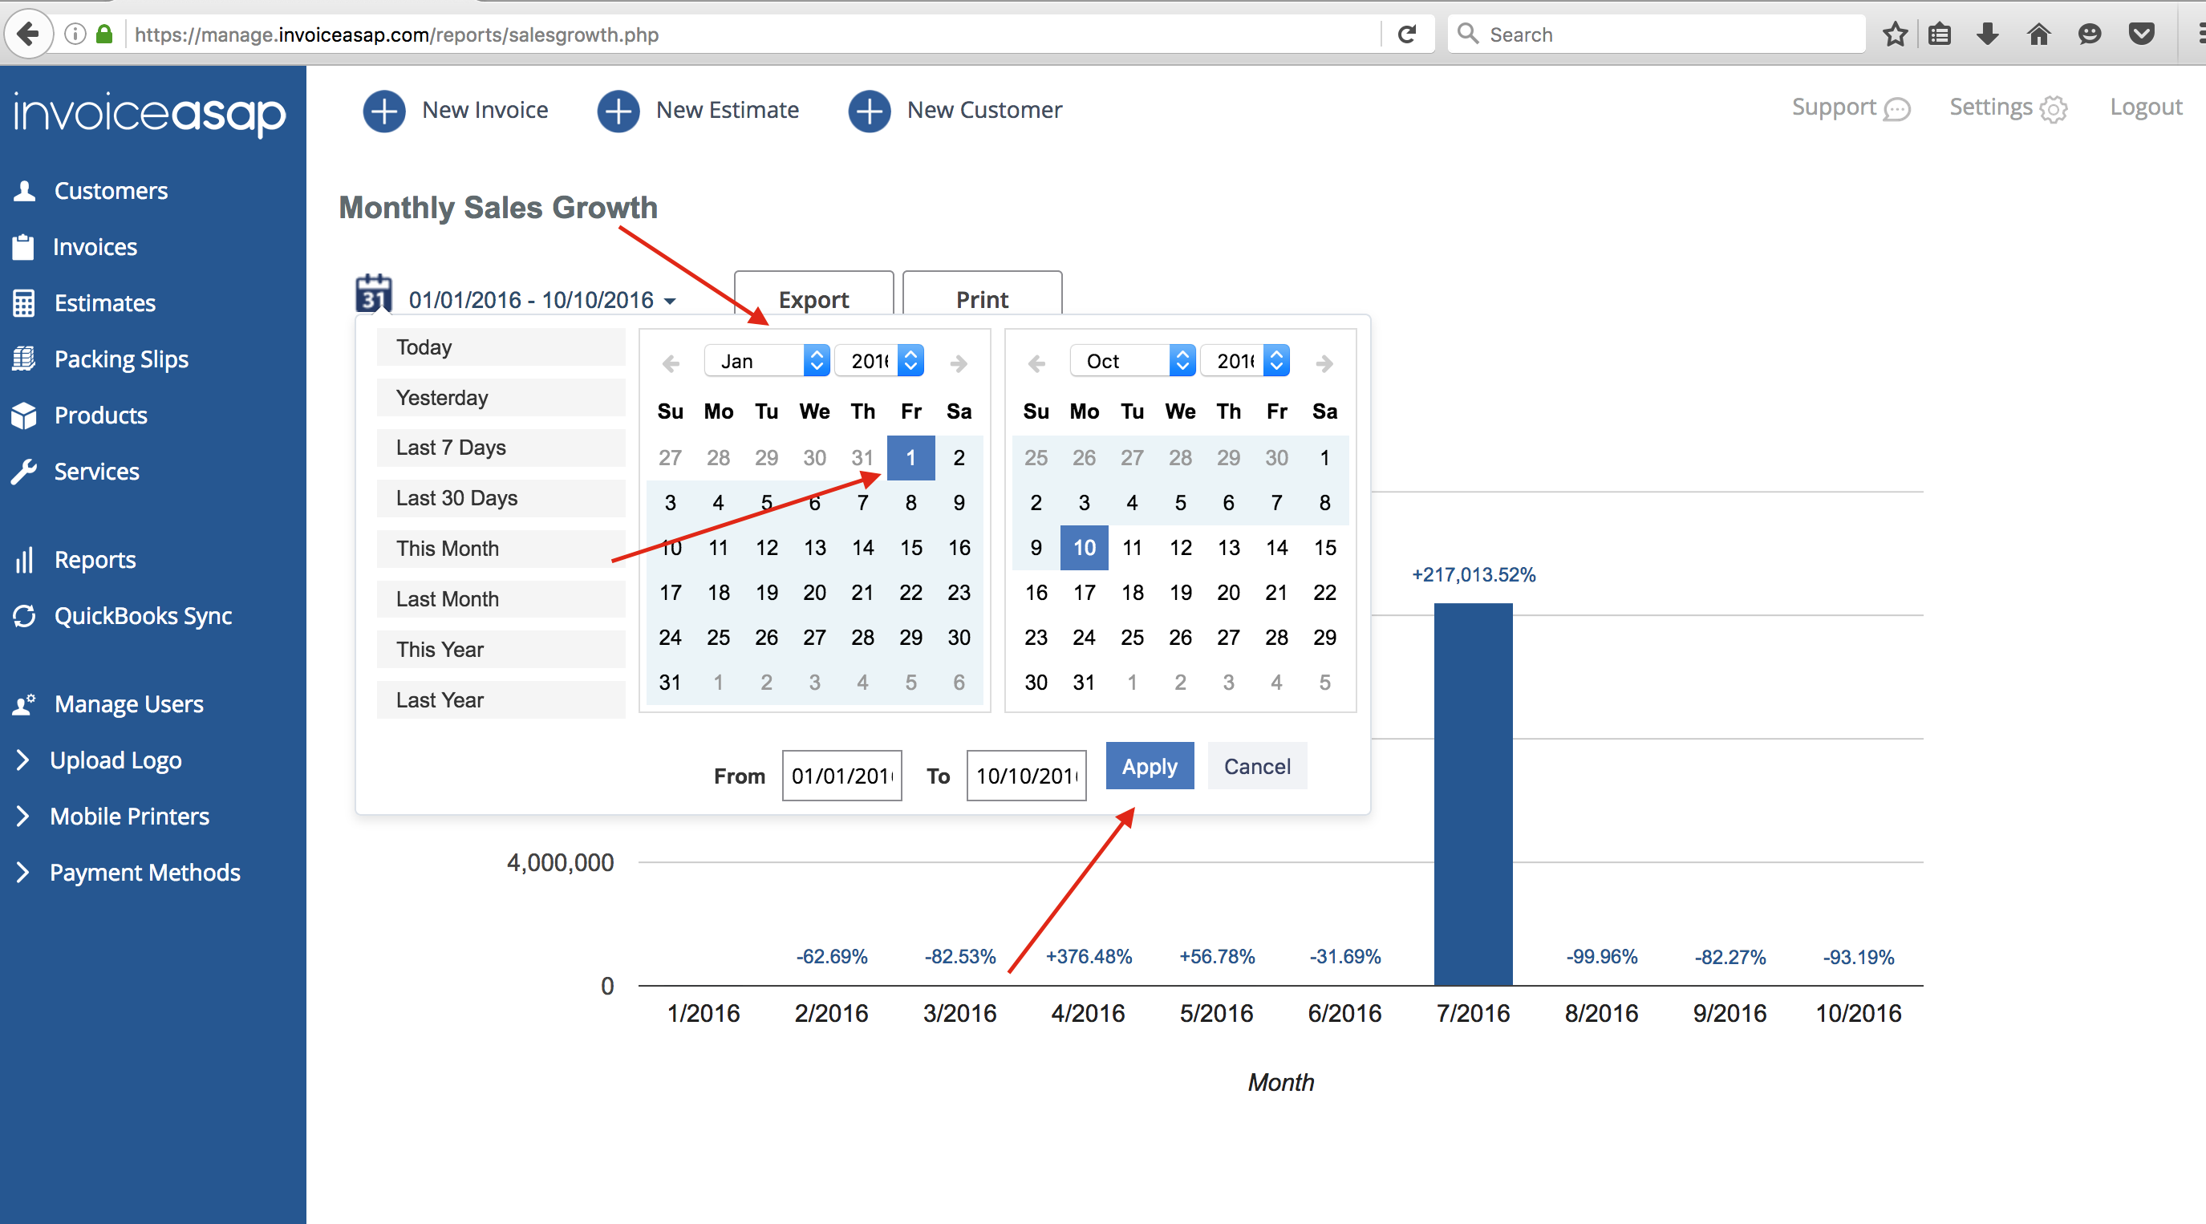
Task: Bookmark this page with the star icon
Action: point(1895,34)
